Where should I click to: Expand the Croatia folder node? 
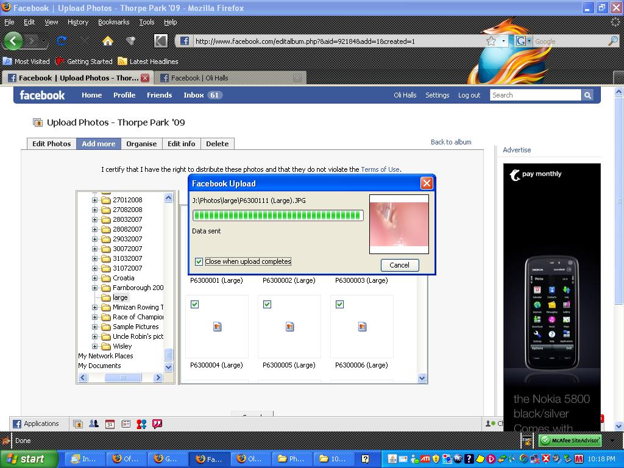point(94,278)
